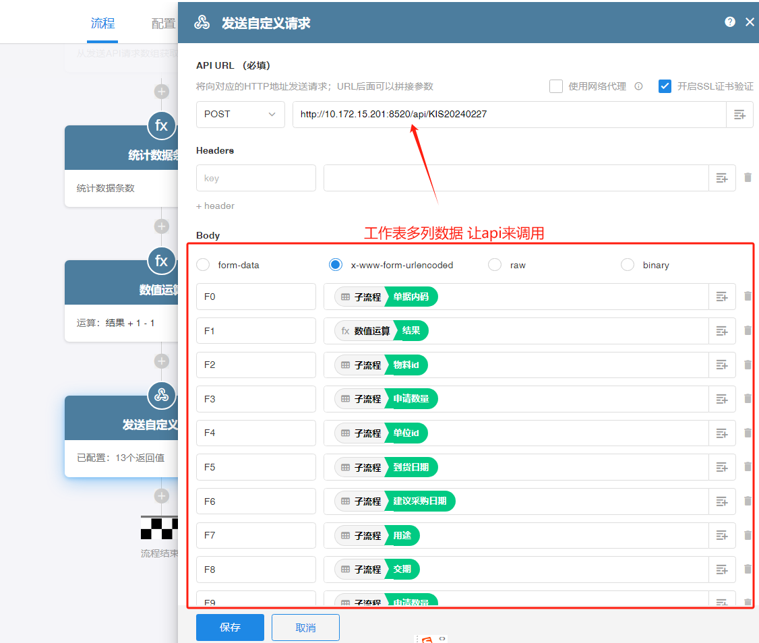
Task: Click the F0 key name field
Action: (256, 297)
